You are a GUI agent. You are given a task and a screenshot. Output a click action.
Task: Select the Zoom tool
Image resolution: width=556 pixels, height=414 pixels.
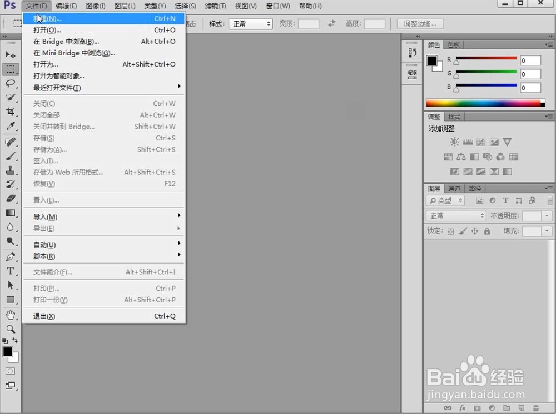pyautogui.click(x=10, y=329)
